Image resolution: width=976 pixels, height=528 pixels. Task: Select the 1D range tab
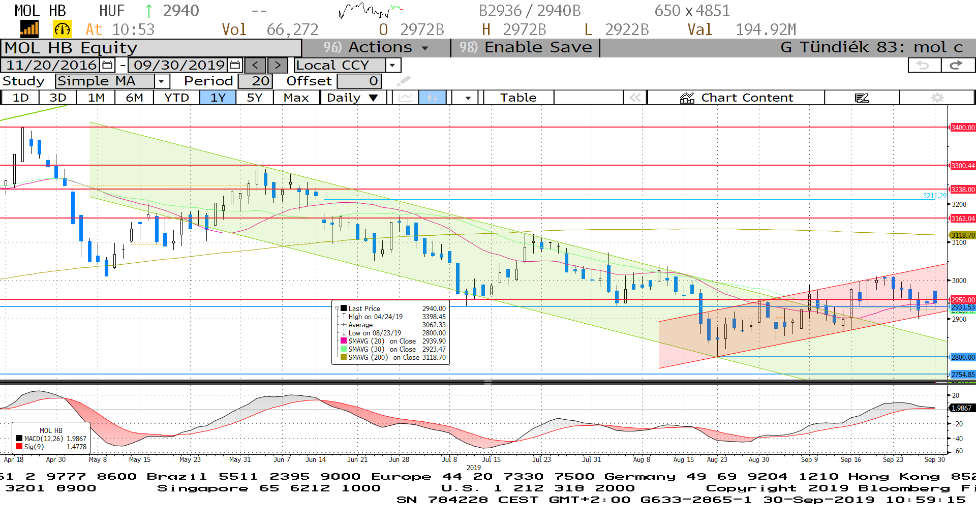click(20, 98)
